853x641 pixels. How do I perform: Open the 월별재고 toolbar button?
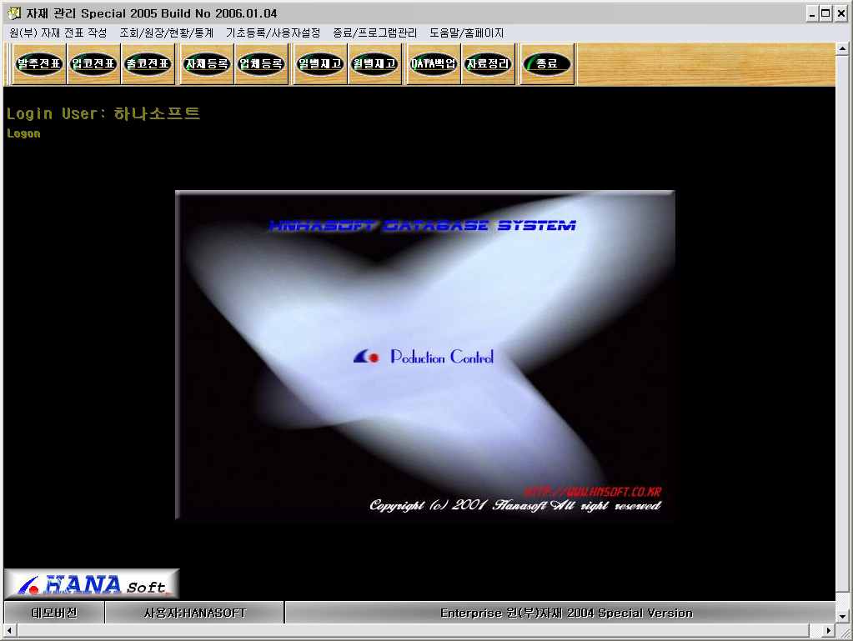(x=374, y=64)
